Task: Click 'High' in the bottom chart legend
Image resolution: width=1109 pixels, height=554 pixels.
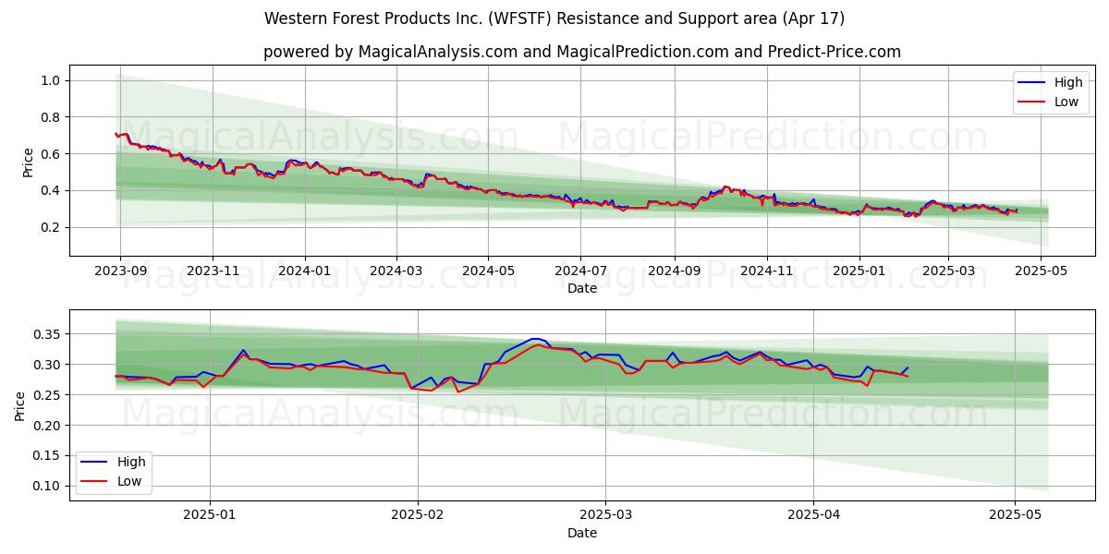Action: (x=131, y=462)
